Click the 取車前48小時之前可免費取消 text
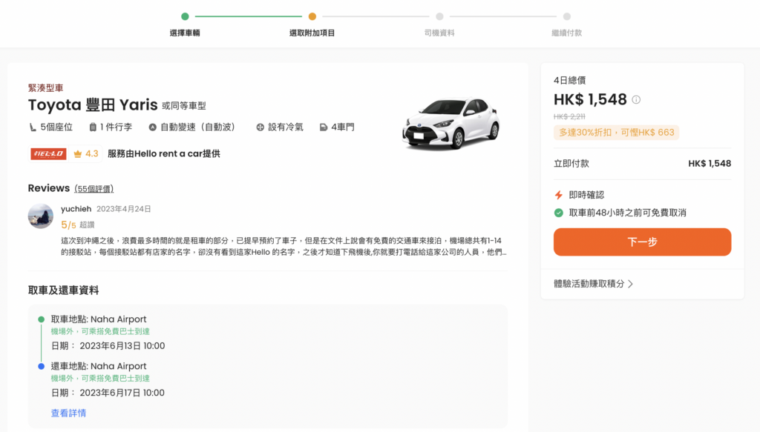The height and width of the screenshot is (432, 760). 627,213
